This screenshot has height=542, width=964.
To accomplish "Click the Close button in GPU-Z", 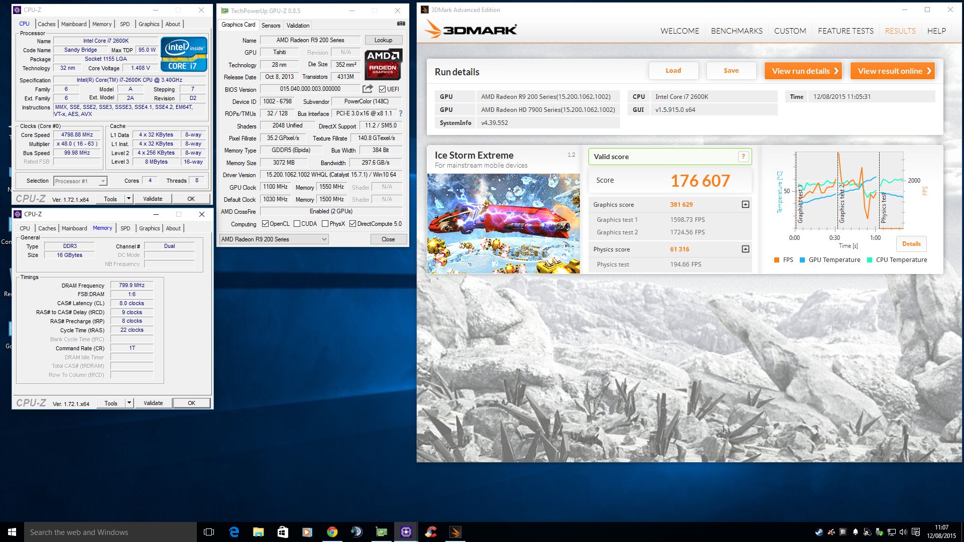I will click(x=388, y=239).
